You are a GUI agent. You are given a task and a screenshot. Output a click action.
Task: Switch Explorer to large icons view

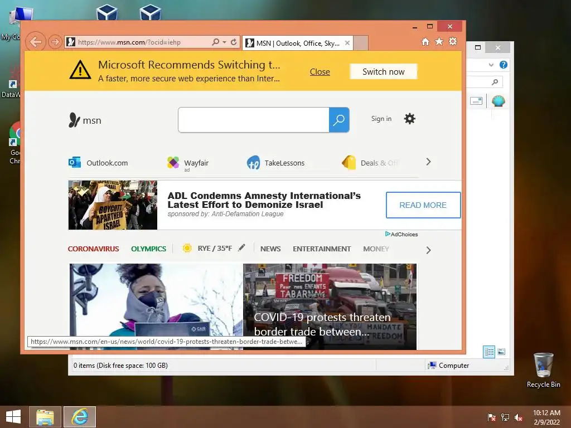(501, 352)
